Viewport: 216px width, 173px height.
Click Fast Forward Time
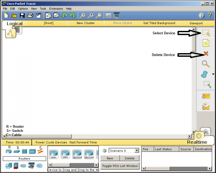[x=83, y=142]
